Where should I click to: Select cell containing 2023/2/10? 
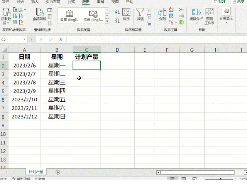point(24,99)
